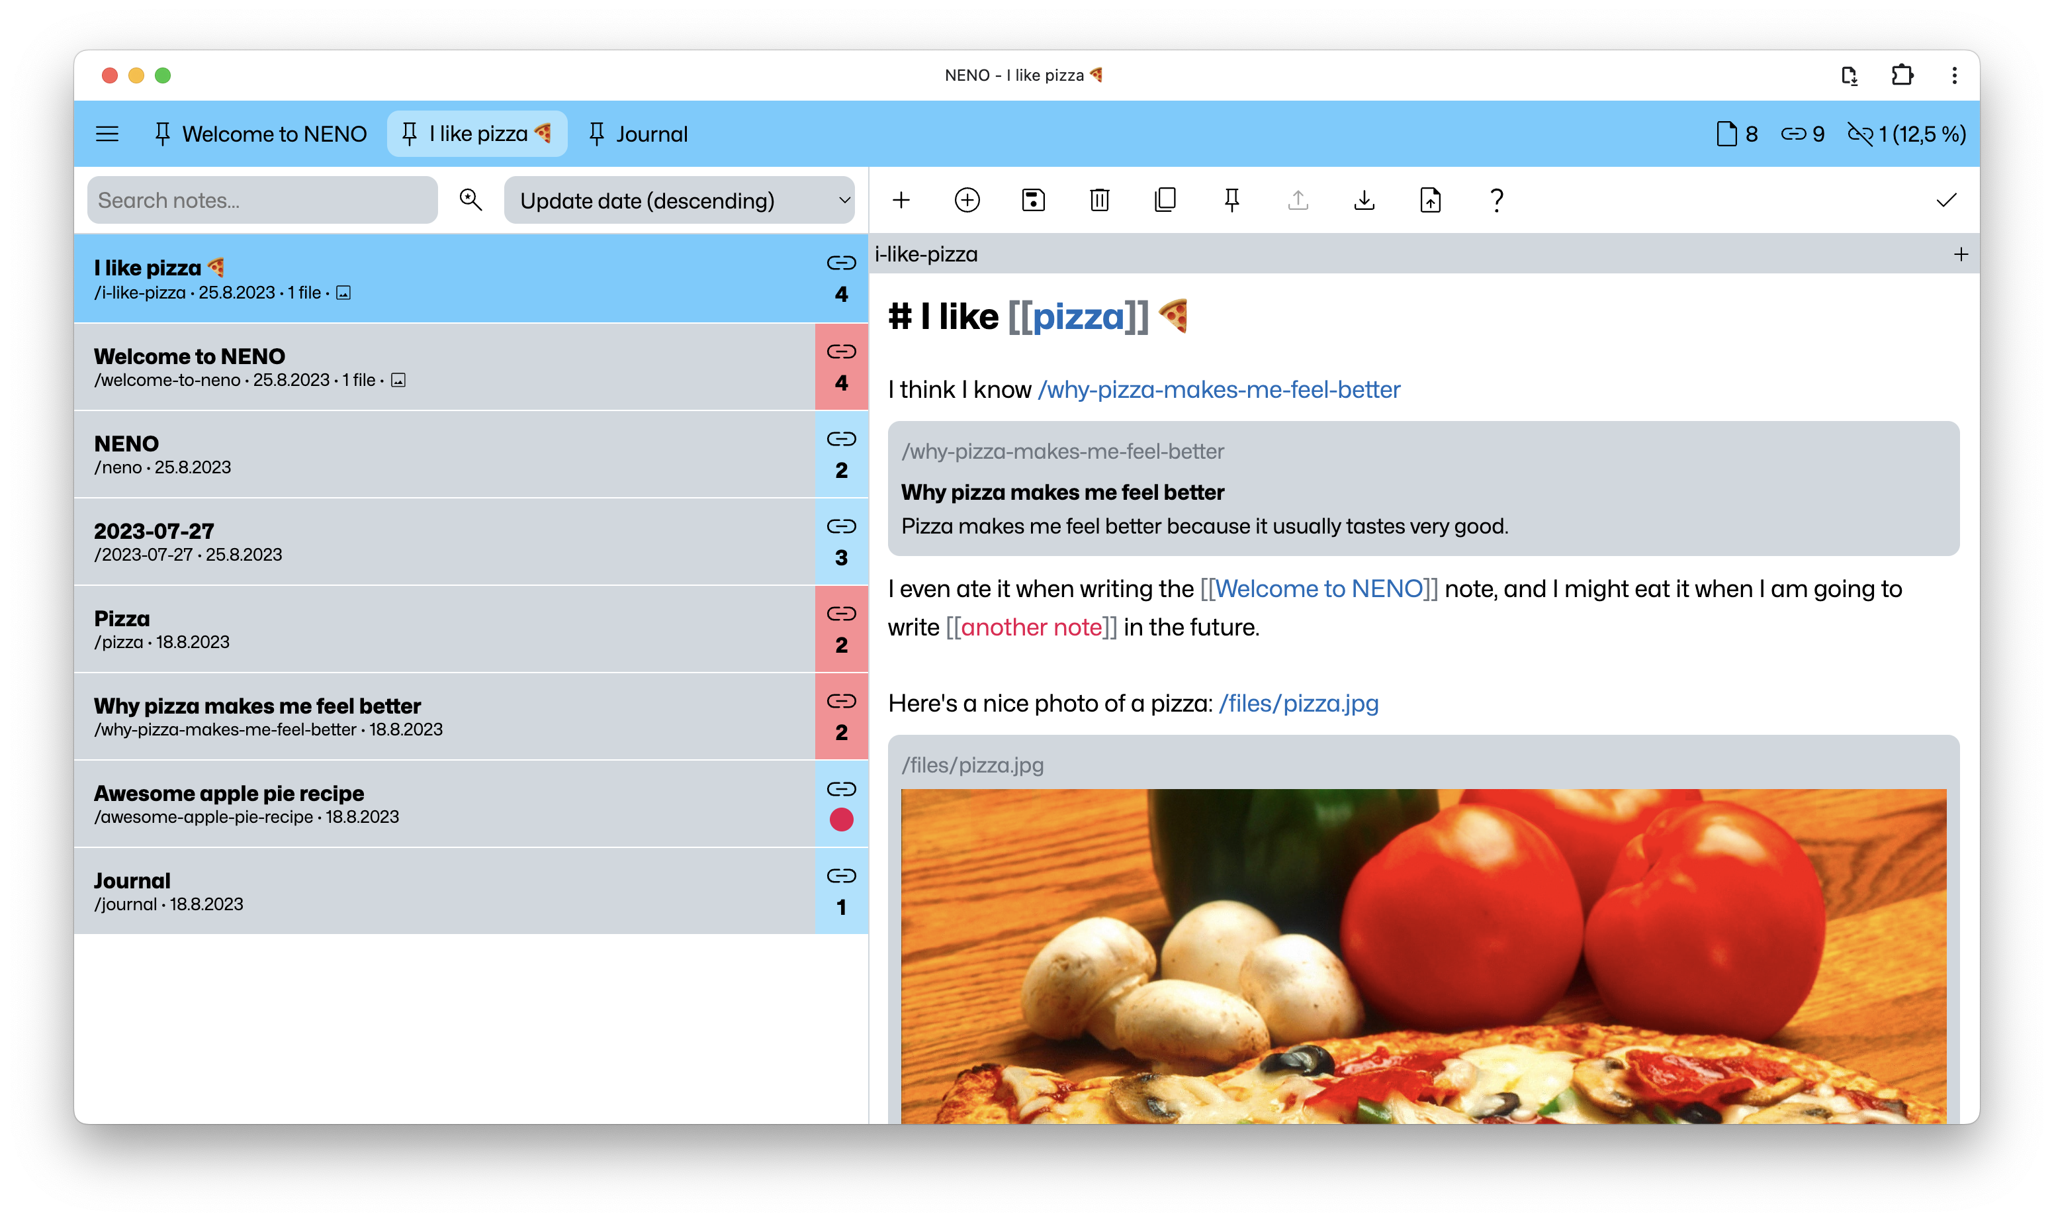The image size is (2054, 1222).
Task: Switch to the Journal pinned tab
Action: 639,134
